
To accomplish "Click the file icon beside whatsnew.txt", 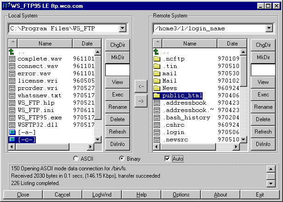I will [12, 95].
